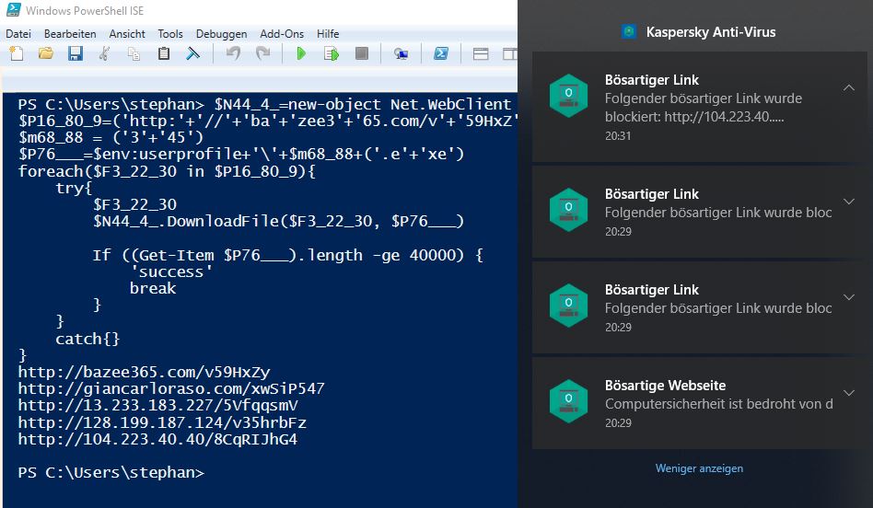
Task: Click the output line http://104.223.40.40/8CqRIJhG4
Action: (x=157, y=440)
